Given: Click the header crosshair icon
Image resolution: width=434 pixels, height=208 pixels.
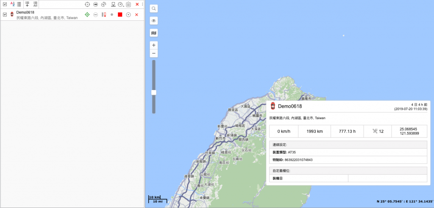Looking at the screenshot, I should point(87,4).
